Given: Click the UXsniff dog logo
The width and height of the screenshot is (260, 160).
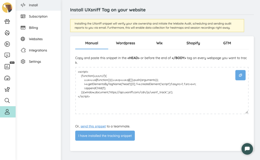Looking at the screenshot, I should tap(7, 8).
